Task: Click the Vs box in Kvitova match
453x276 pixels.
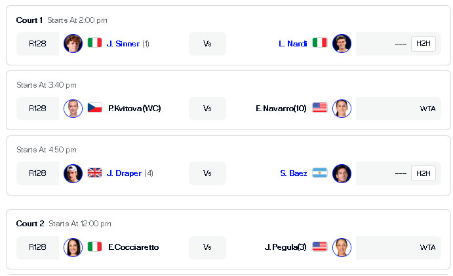Action: (x=207, y=109)
